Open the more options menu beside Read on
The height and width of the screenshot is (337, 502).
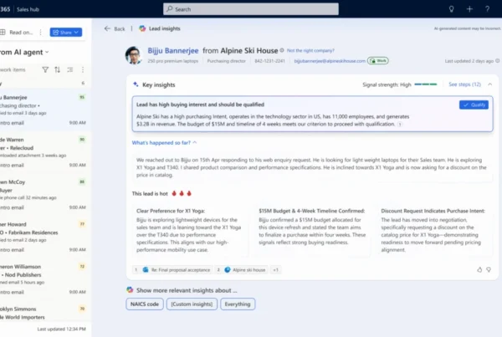41,32
